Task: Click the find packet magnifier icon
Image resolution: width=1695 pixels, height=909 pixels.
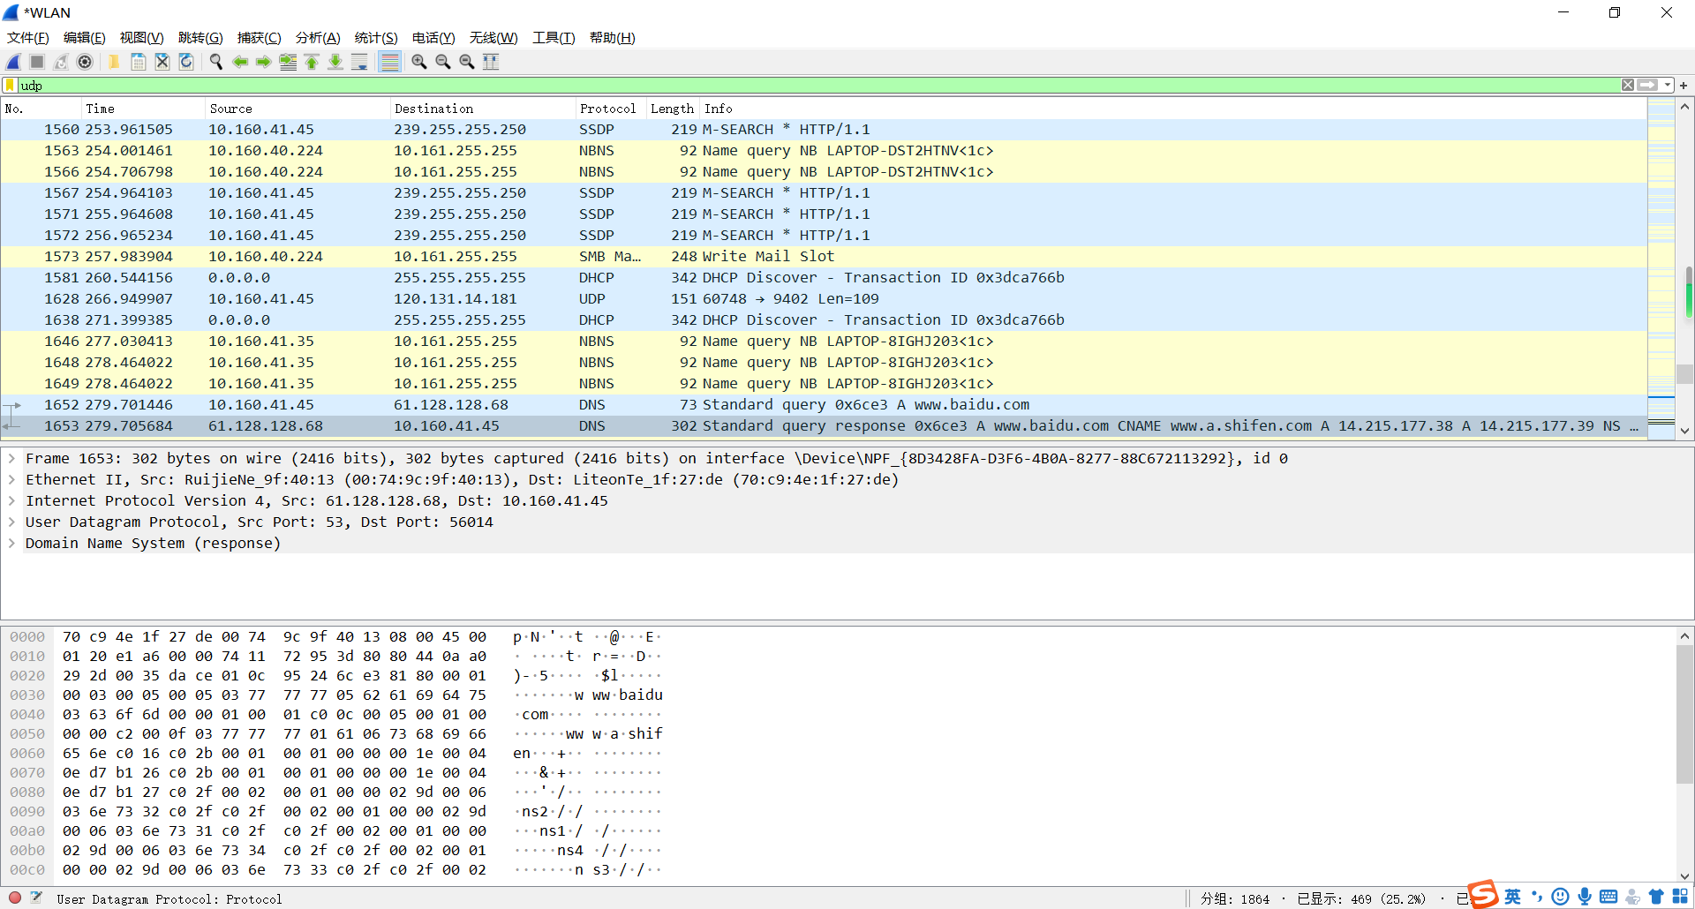Action: click(x=215, y=62)
